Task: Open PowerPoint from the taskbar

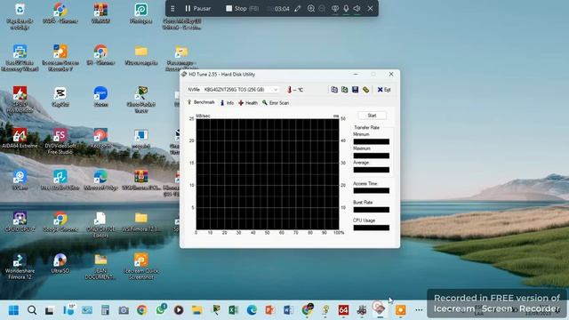Action: (x=270, y=310)
